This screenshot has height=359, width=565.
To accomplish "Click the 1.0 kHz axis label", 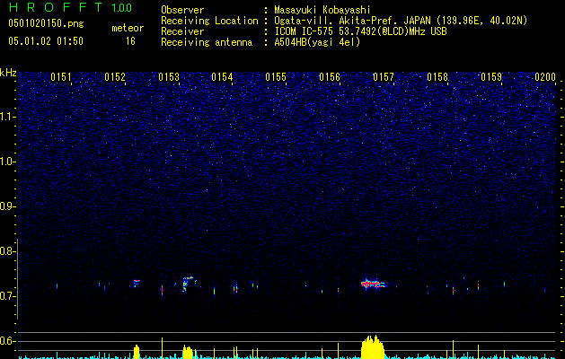I will 8,162.
